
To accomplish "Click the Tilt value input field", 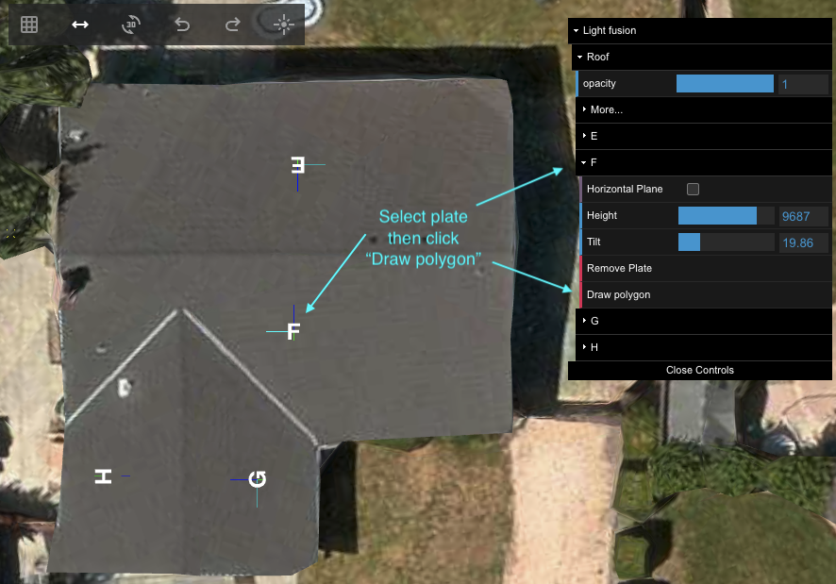I will point(803,242).
